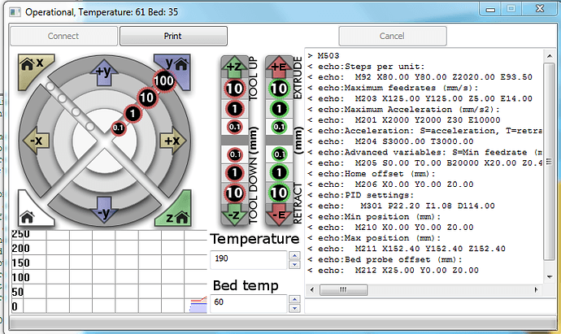Click the Temperature input field

tap(247, 259)
